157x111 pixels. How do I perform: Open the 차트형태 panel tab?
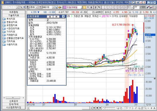tap(14, 12)
